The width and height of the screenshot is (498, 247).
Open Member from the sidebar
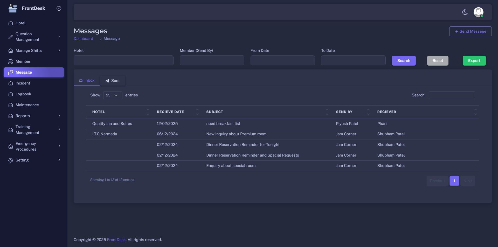coord(23,61)
